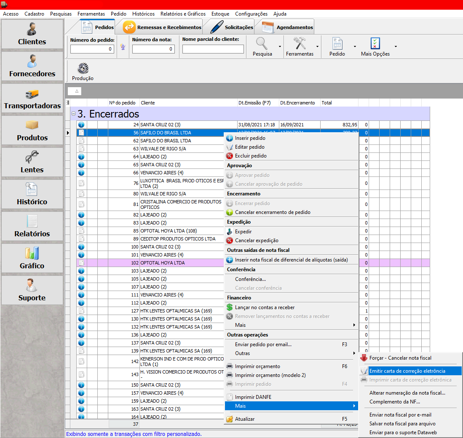This screenshot has width=463, height=438.
Task: Open Relatórios from the sidebar
Action: coord(32,226)
